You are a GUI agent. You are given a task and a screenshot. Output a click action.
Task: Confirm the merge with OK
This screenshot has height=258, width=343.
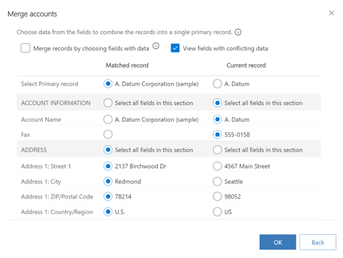tap(278, 243)
